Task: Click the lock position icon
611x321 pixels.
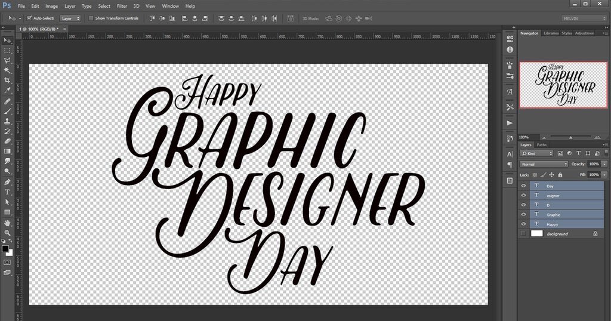Action: (x=551, y=175)
